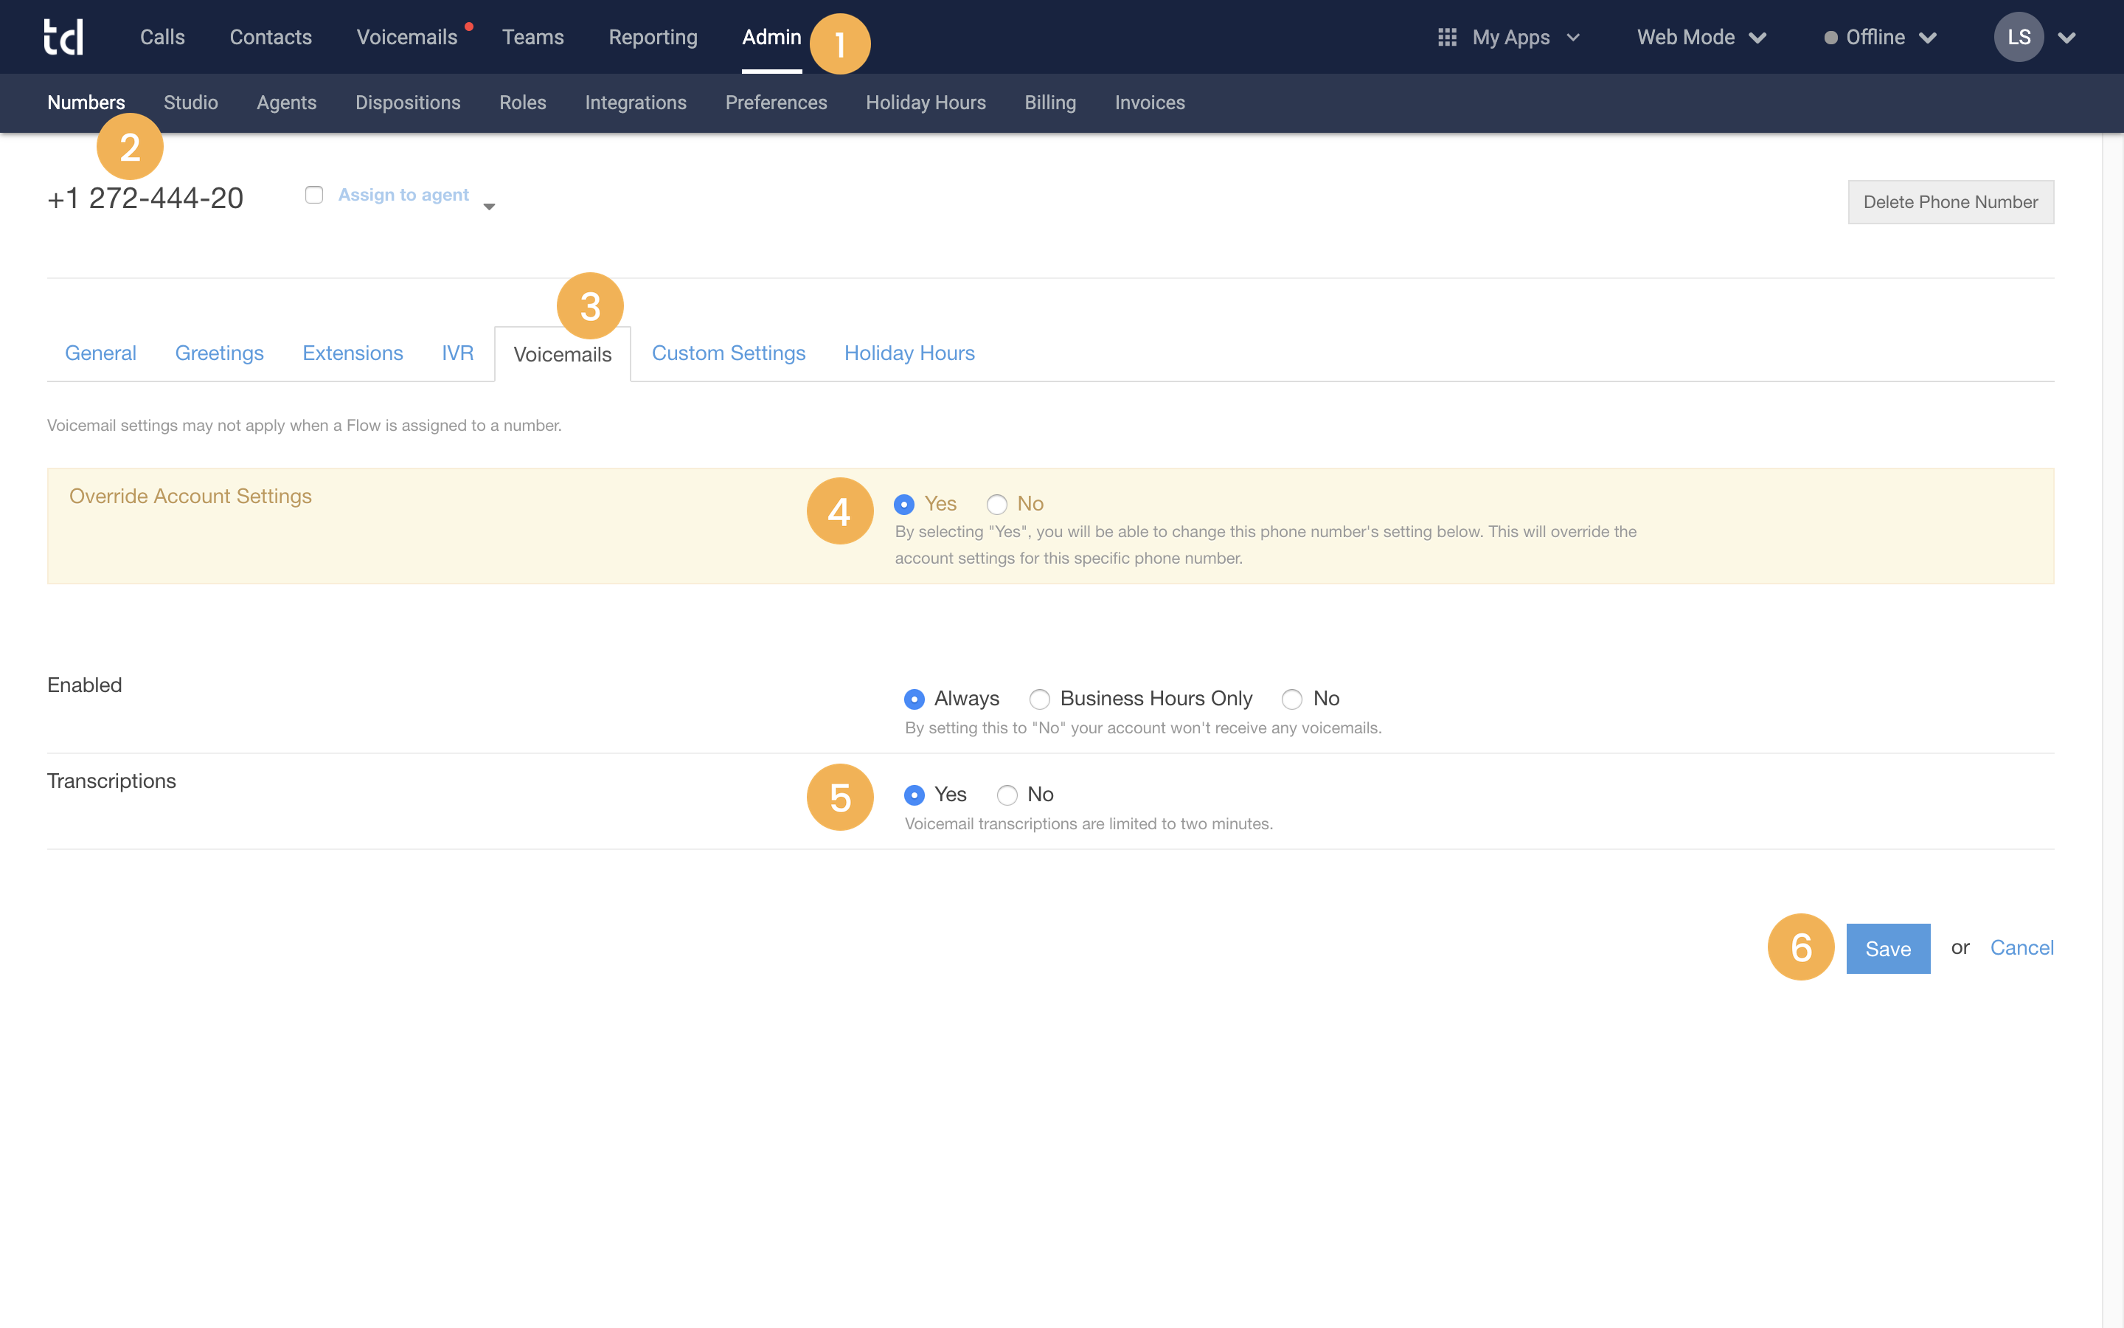
Task: Select the Admin menu item
Action: pyautogui.click(x=771, y=37)
